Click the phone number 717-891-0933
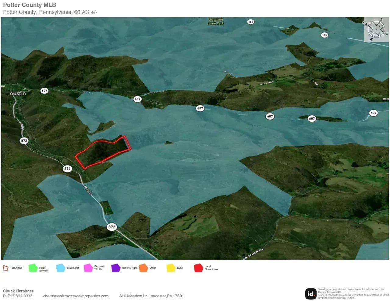390x301 pixels. click(20, 296)
